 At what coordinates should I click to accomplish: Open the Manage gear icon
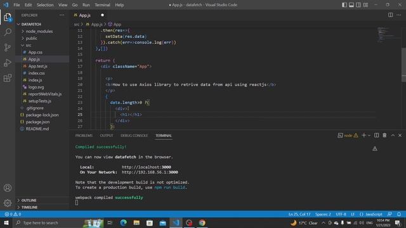point(8,203)
